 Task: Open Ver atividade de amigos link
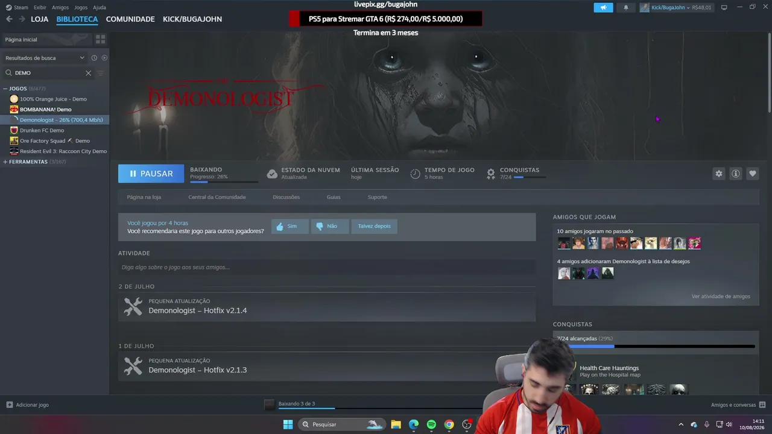click(x=721, y=297)
